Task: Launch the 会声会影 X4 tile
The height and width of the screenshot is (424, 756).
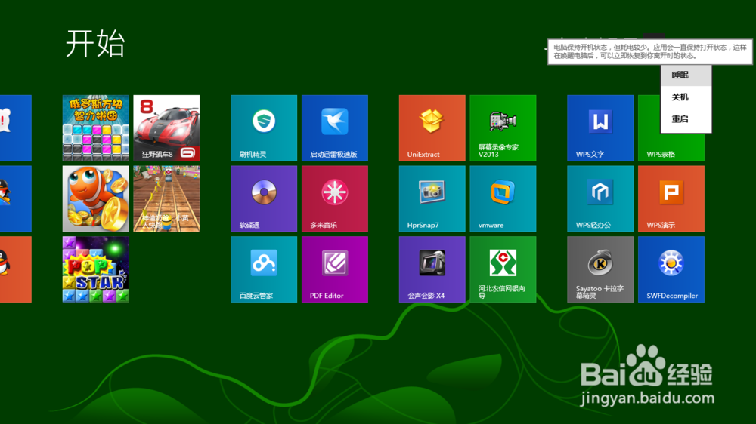Action: coord(432,269)
